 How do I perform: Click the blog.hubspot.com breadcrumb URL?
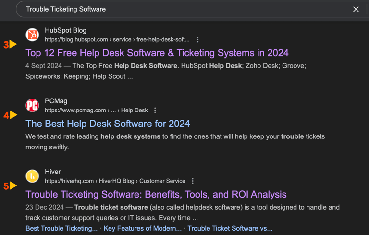pos(117,39)
